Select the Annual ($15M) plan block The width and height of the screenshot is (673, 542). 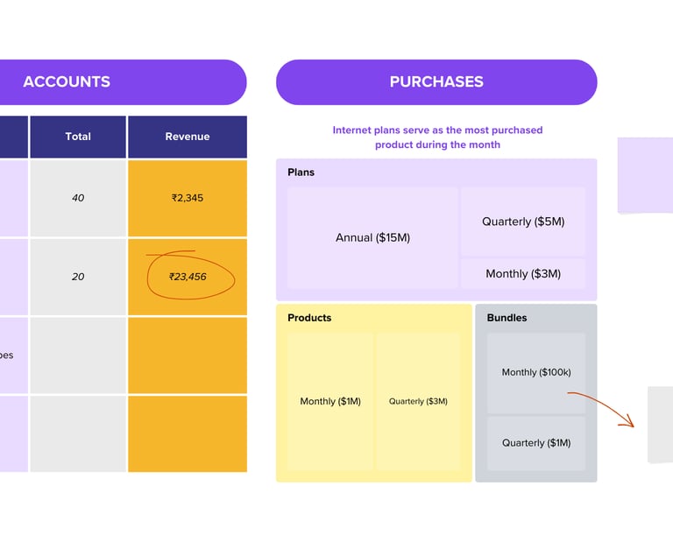tap(372, 237)
